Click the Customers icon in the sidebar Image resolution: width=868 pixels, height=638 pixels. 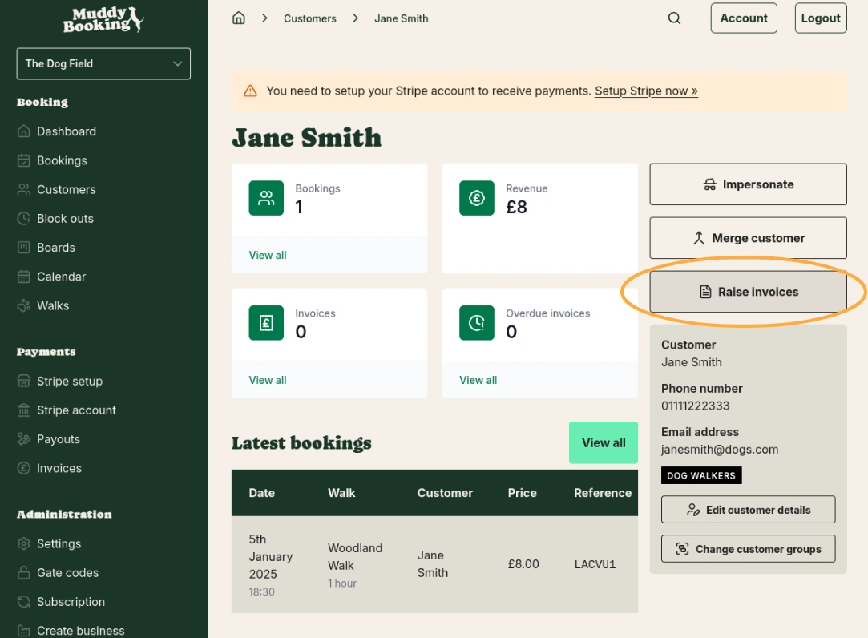(25, 189)
